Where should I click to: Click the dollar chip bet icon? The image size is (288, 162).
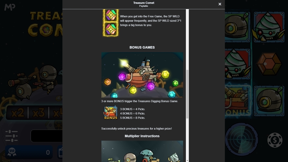[x=275, y=140]
